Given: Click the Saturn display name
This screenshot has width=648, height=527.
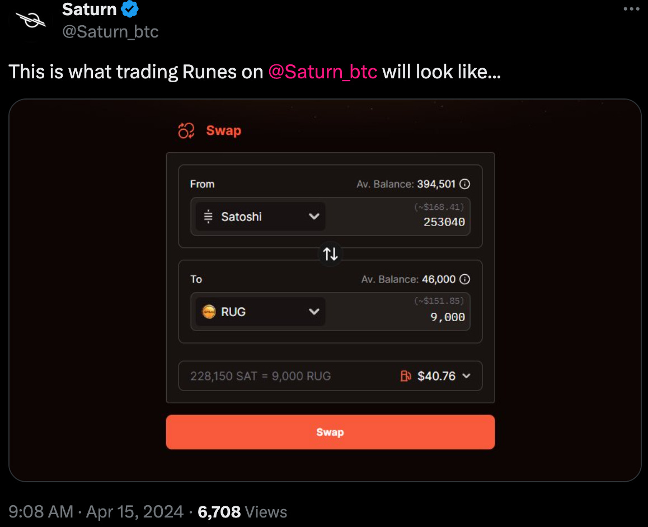Looking at the screenshot, I should coord(89,10).
